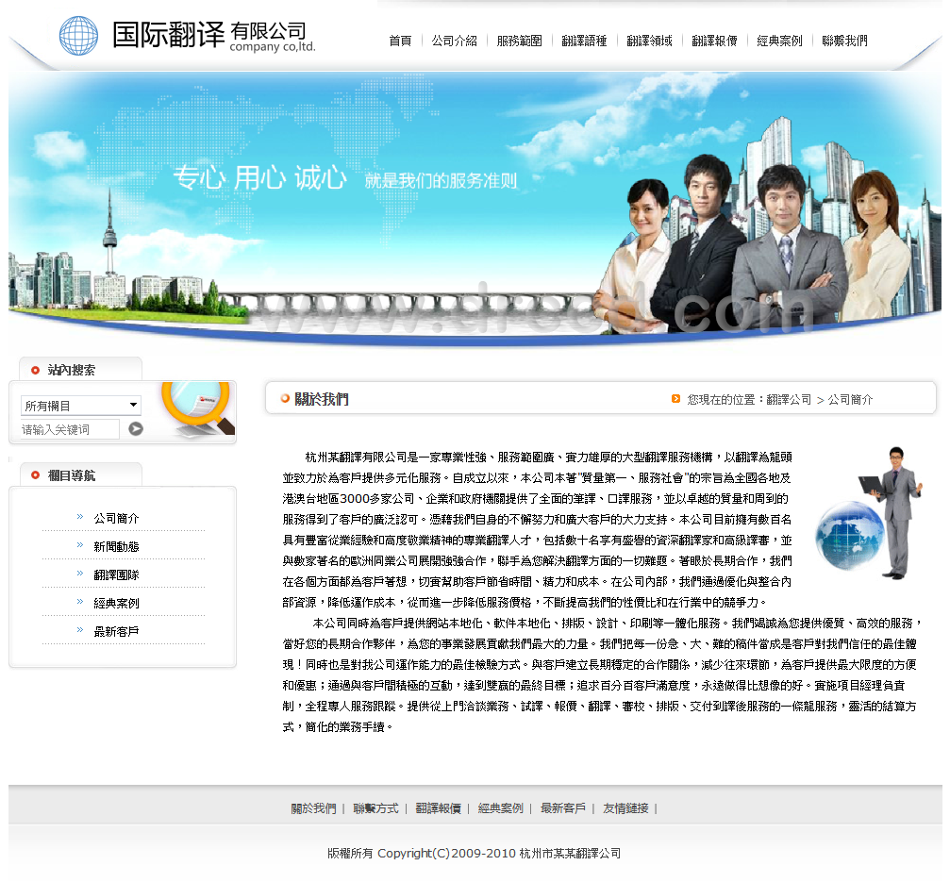Open 公司介紹 in the top navigation

455,41
